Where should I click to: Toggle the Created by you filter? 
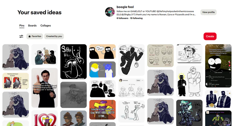pos(54,36)
